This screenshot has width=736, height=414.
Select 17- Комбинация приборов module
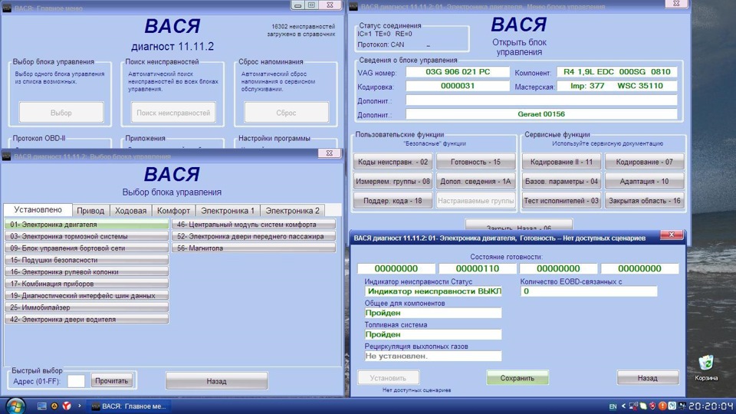tap(87, 284)
